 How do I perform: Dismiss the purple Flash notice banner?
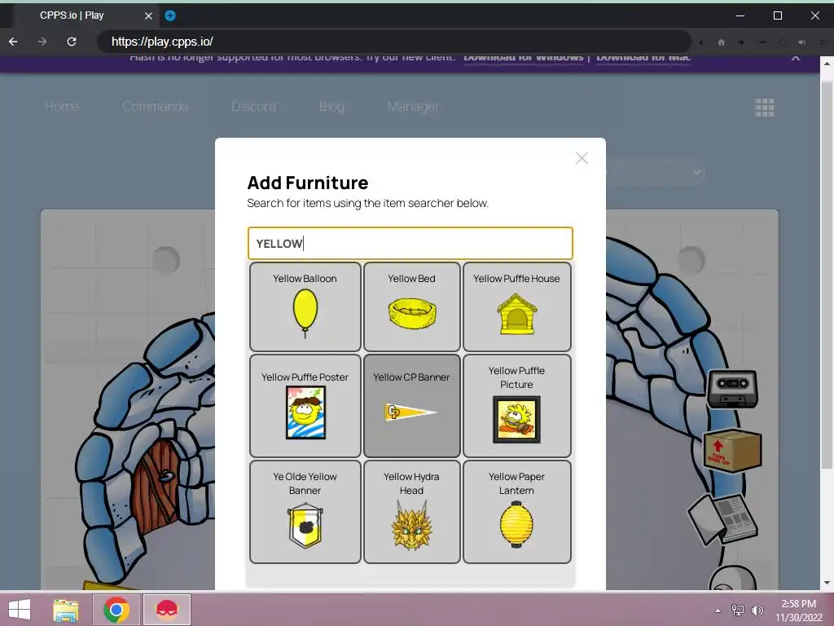tap(795, 58)
